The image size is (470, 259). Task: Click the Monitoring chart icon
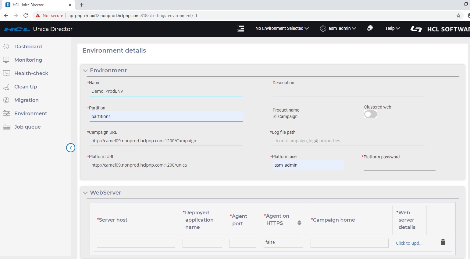(x=6, y=60)
